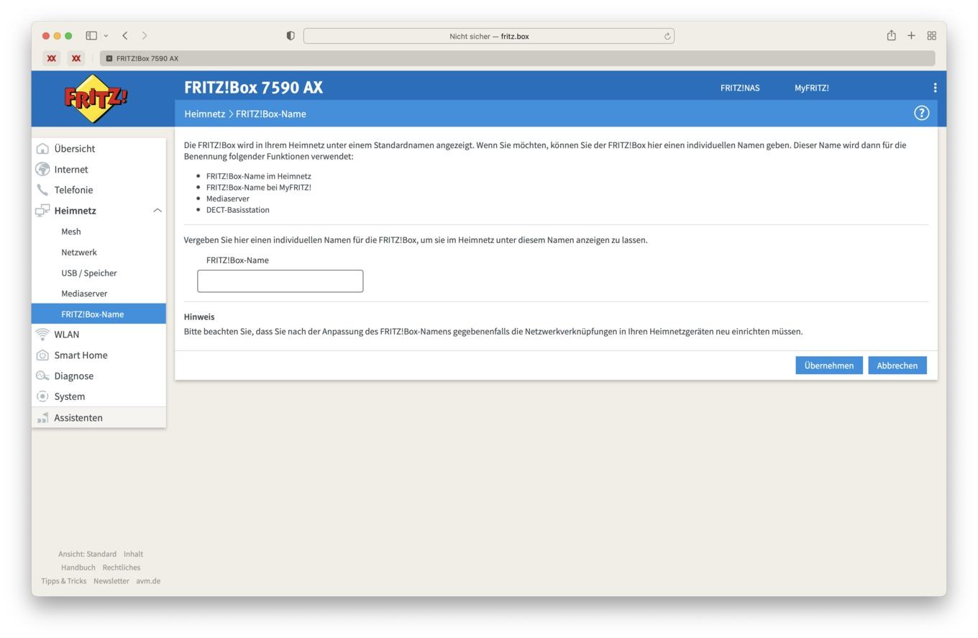The width and height of the screenshot is (978, 638).
Task: Click the Übernehmen button
Action: [x=829, y=365]
